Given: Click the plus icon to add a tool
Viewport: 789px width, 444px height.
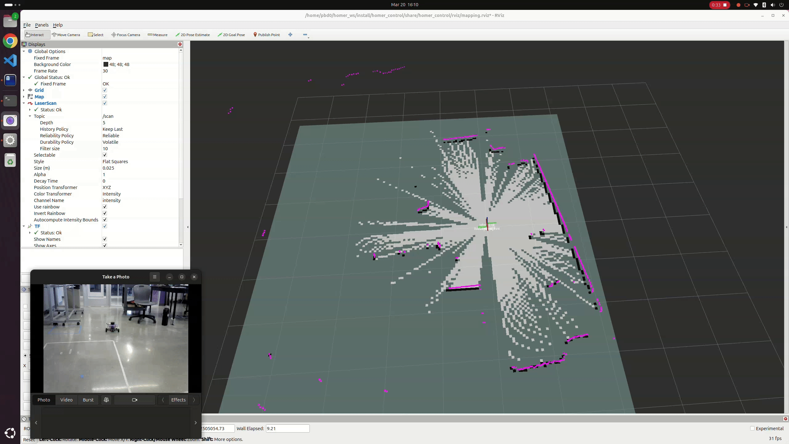Looking at the screenshot, I should click(290, 35).
